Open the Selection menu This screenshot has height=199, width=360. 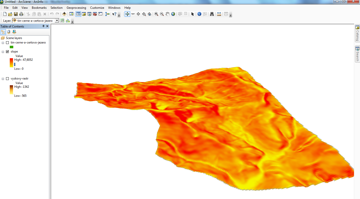point(57,8)
